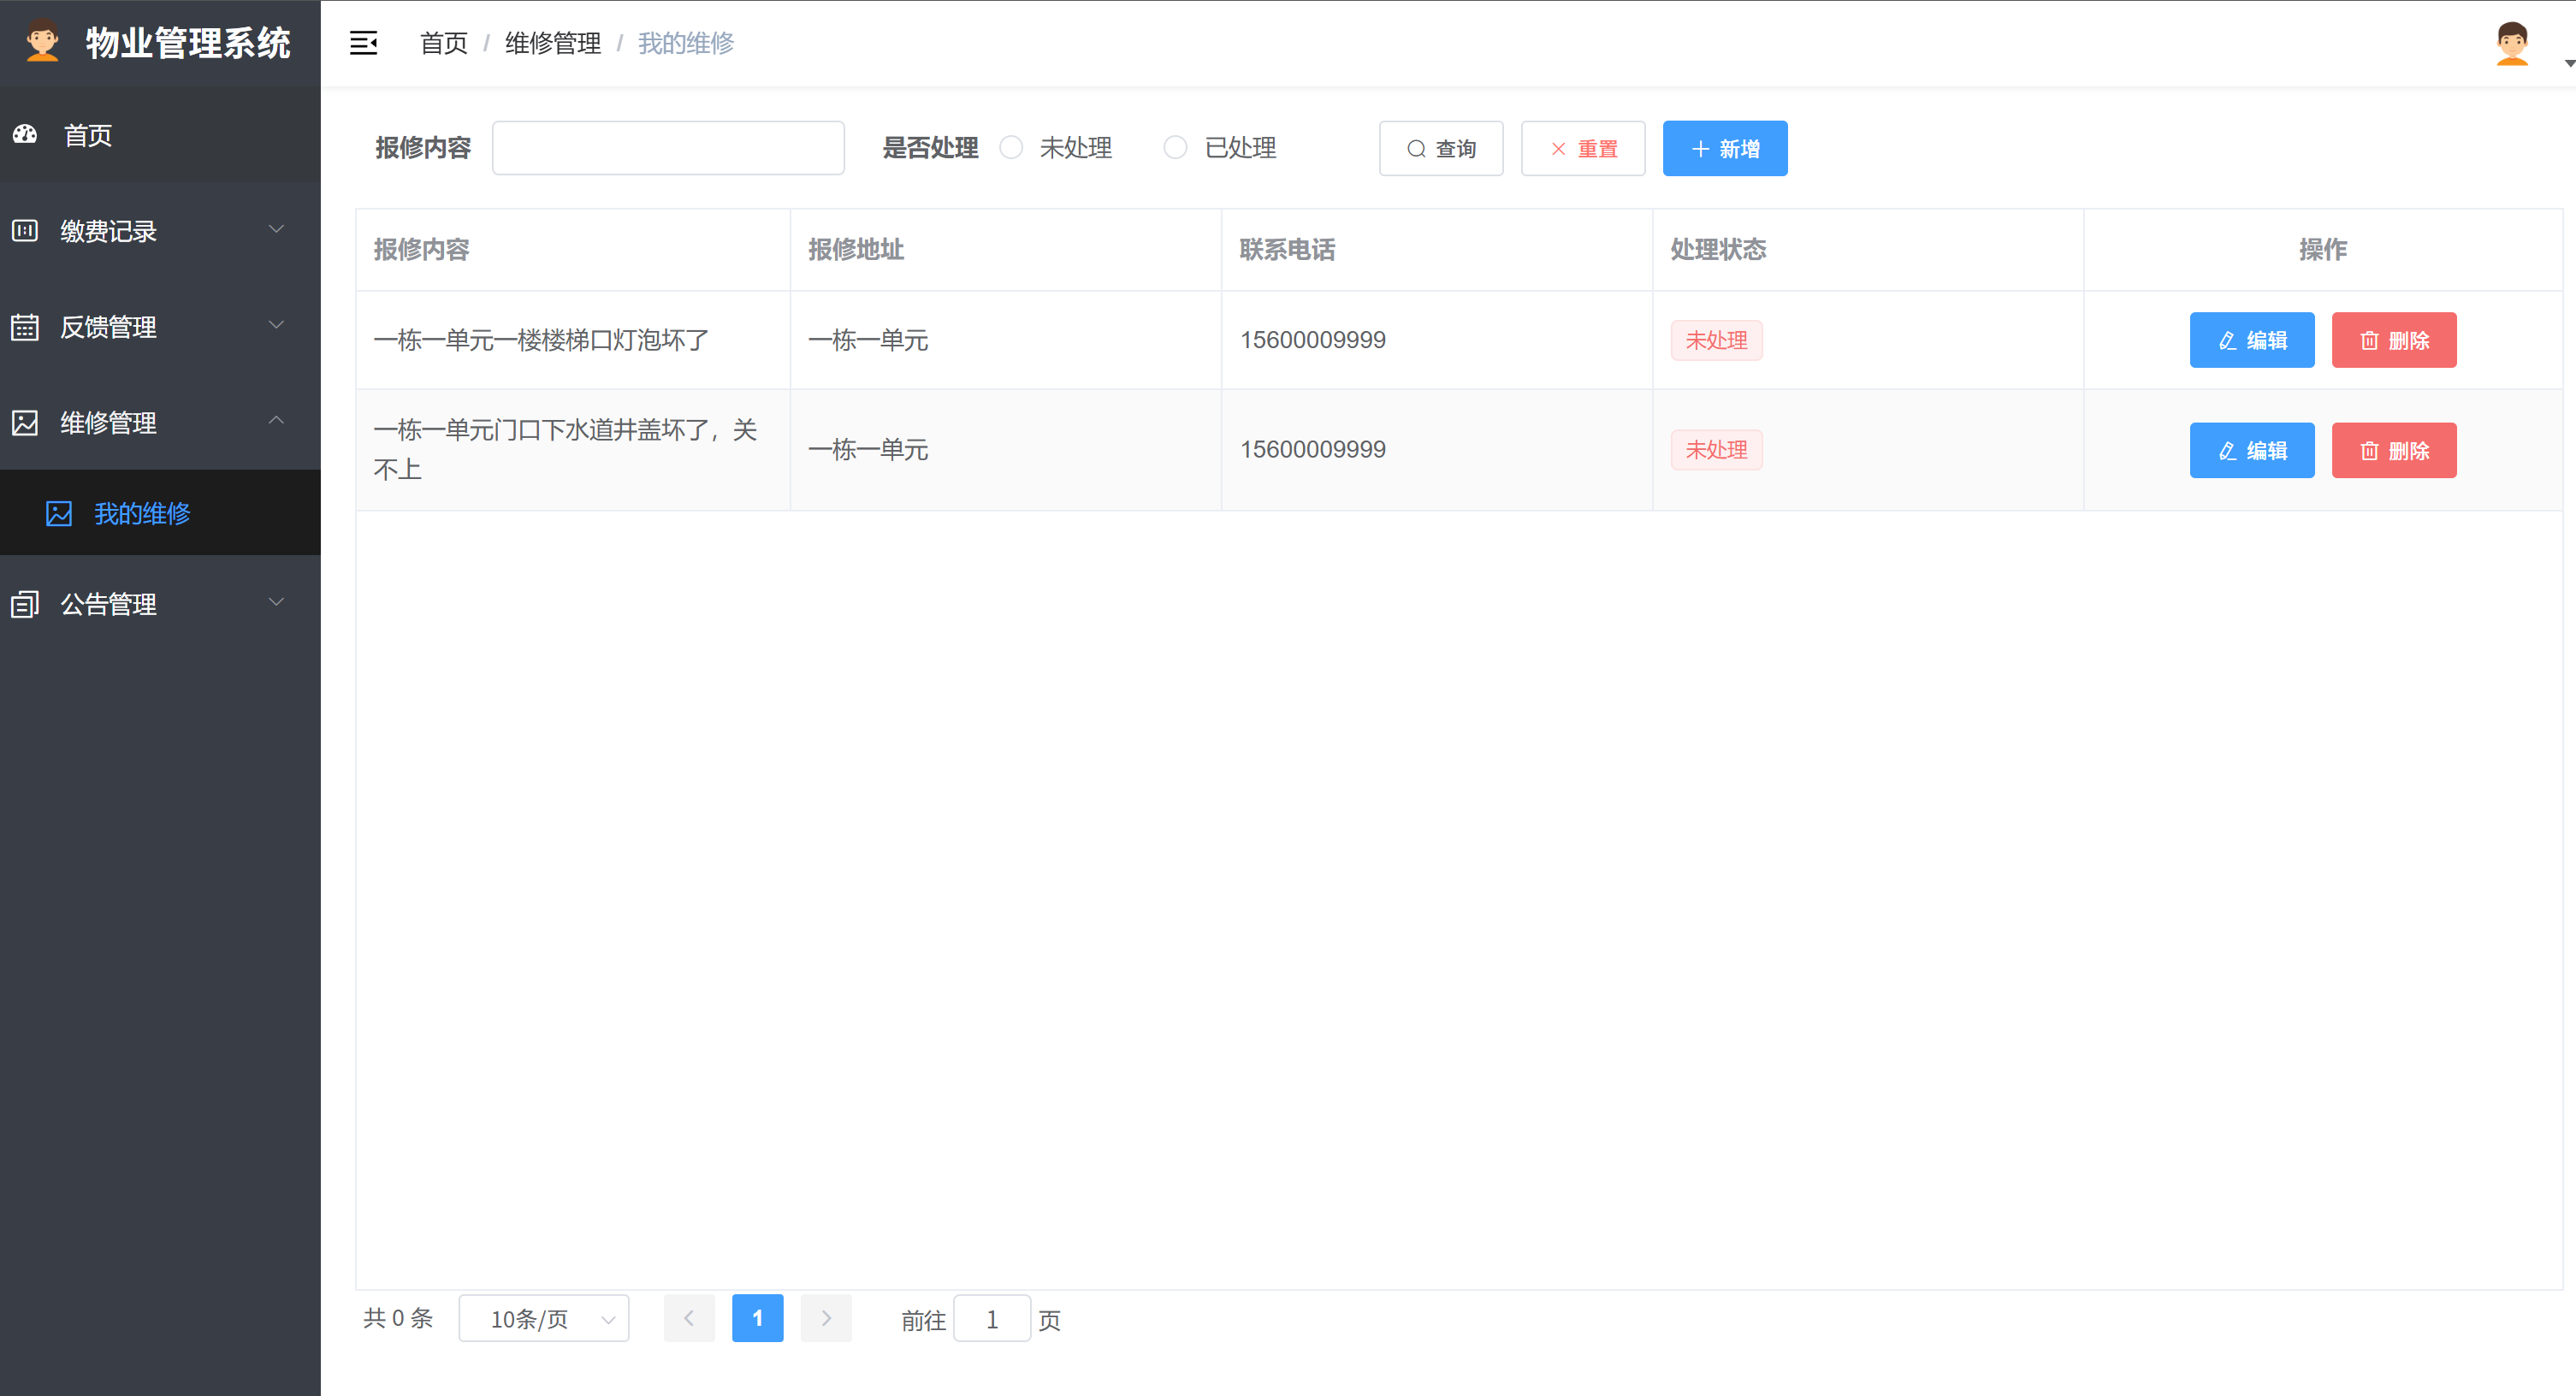
Task: Select page 1 in pagination
Action: 757,1318
